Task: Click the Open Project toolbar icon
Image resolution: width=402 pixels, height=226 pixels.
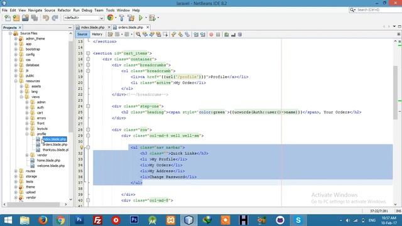Action: click(x=25, y=18)
